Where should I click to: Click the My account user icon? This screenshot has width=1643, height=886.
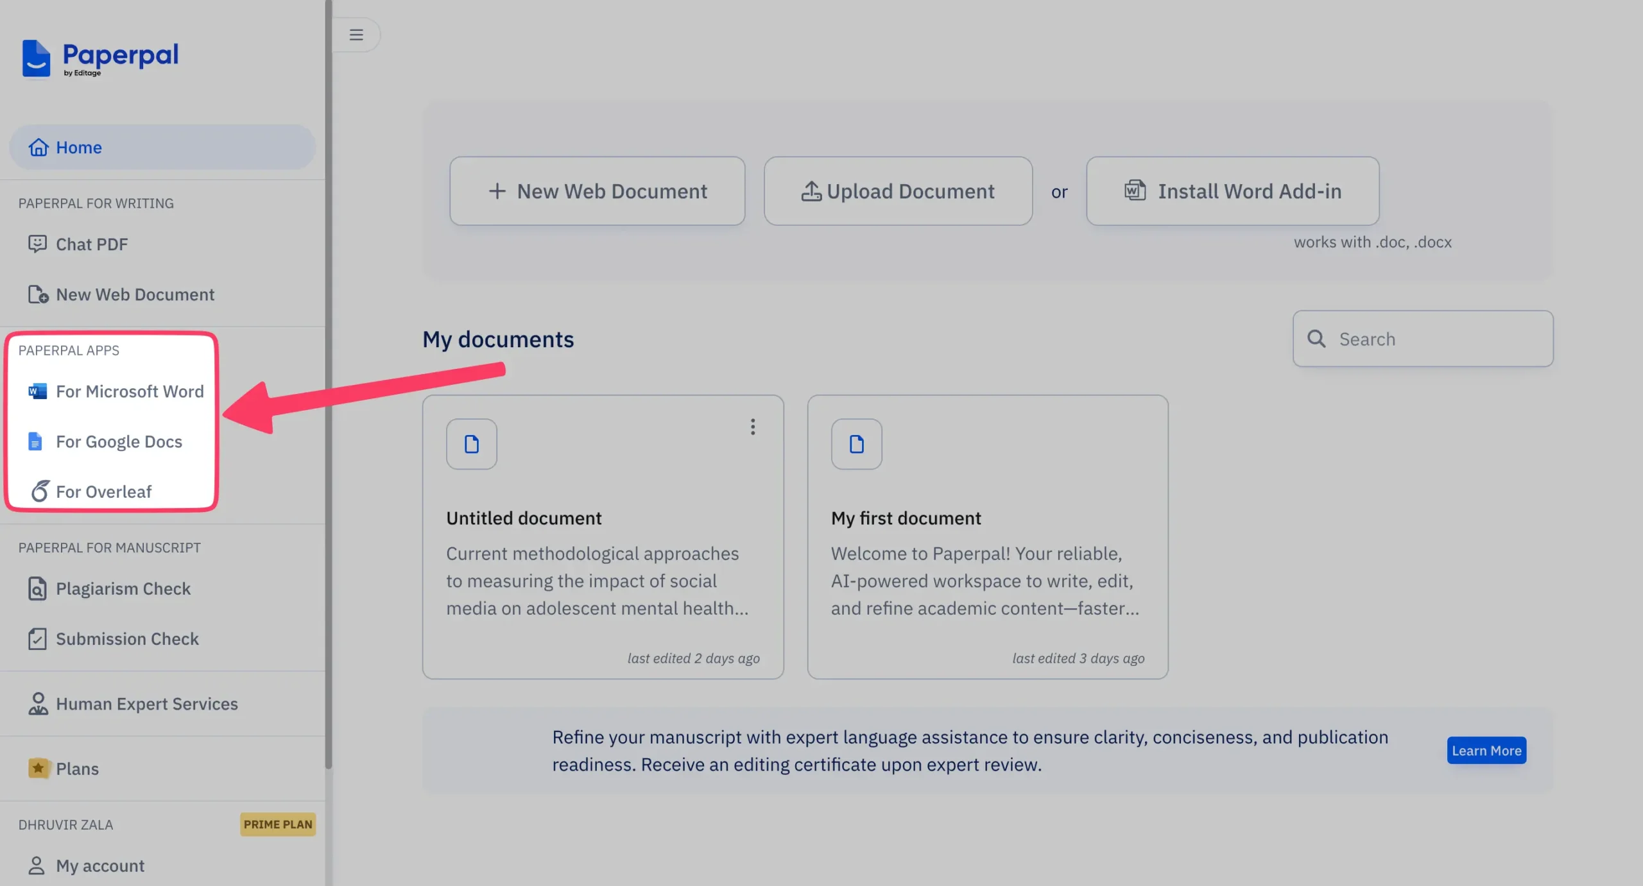tap(37, 865)
